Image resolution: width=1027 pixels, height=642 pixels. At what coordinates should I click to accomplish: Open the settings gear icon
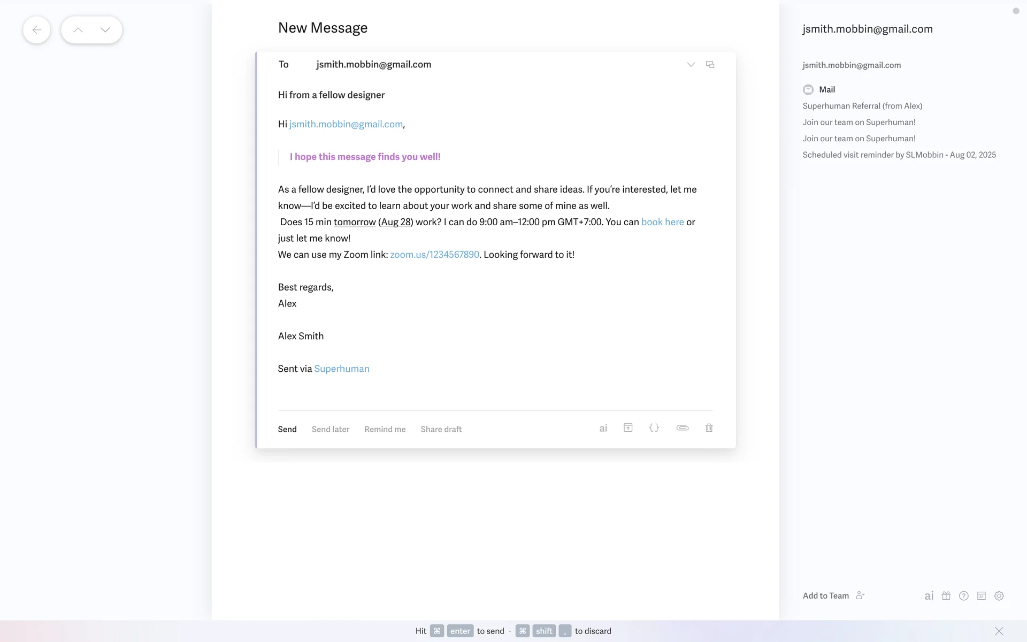[x=999, y=596]
